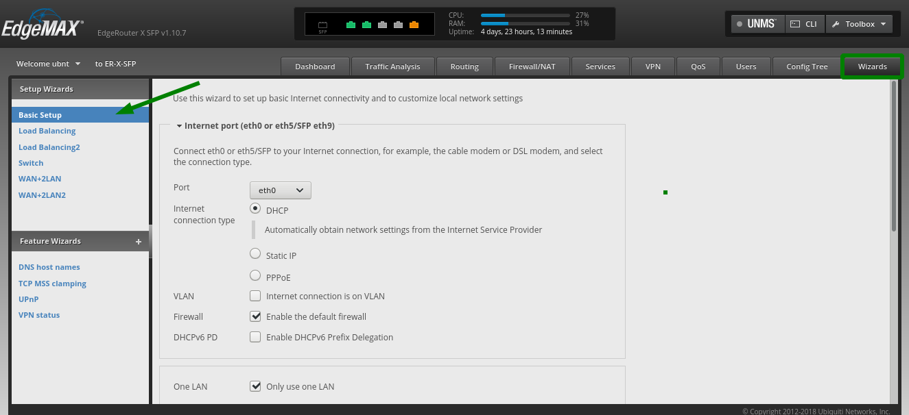Open the CLI terminal
This screenshot has height=415, width=909.
804,23
